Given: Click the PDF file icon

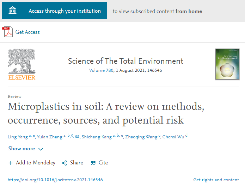Looking at the screenshot, I should [7, 32].
